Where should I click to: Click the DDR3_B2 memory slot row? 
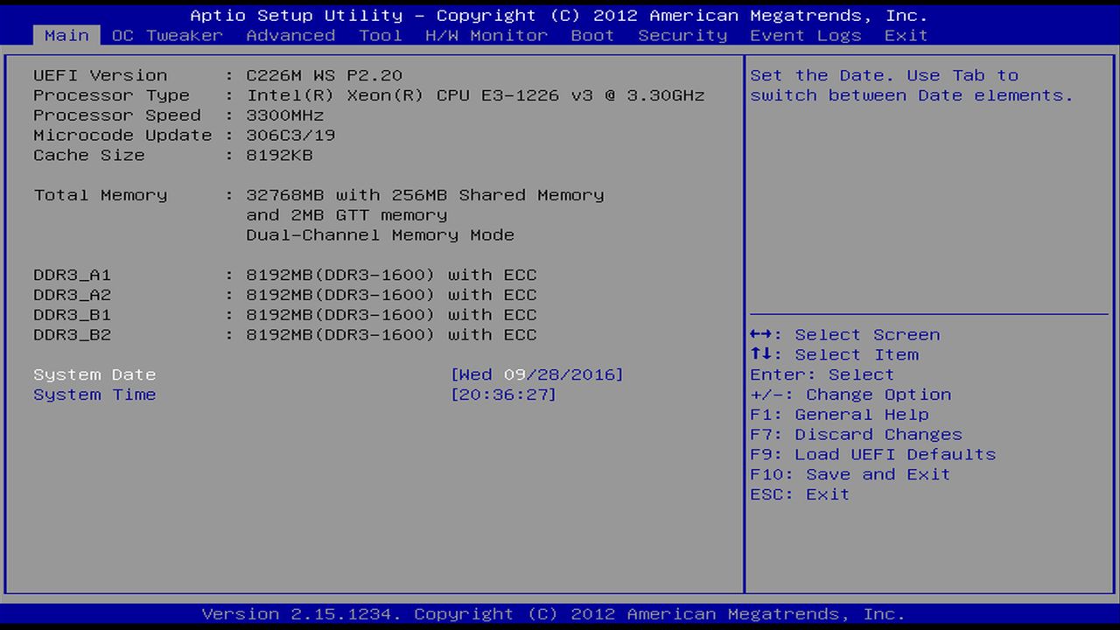(285, 335)
